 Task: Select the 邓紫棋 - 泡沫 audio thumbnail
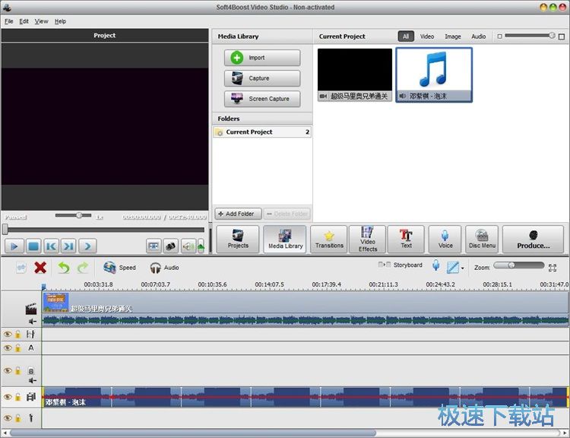point(434,75)
